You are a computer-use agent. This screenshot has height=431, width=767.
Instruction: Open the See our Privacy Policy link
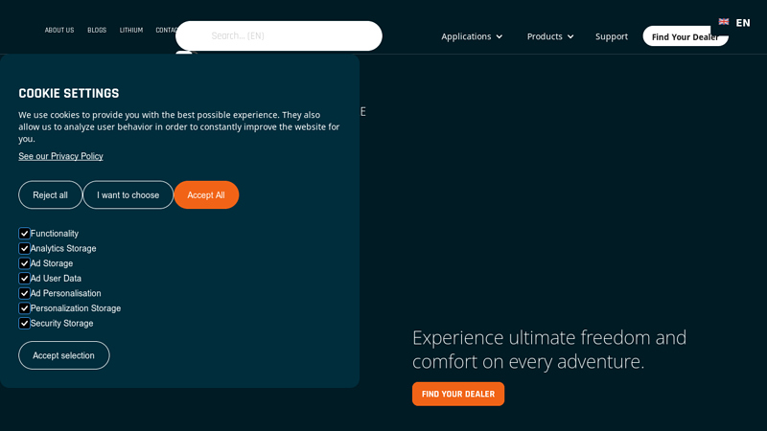(x=60, y=156)
